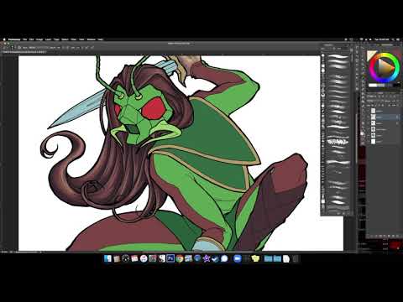This screenshot has width=403, height=302.
Task: Select the topmost brush stroke preset
Action: click(x=338, y=57)
